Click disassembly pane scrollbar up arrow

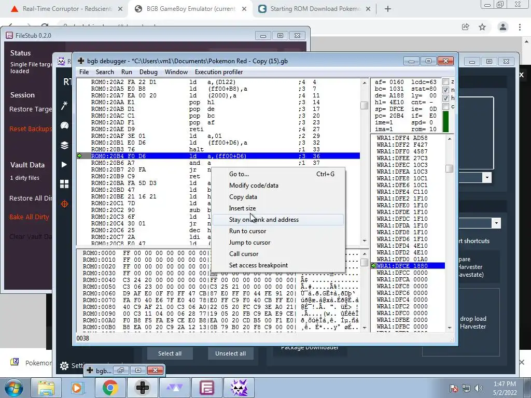pyautogui.click(x=365, y=82)
